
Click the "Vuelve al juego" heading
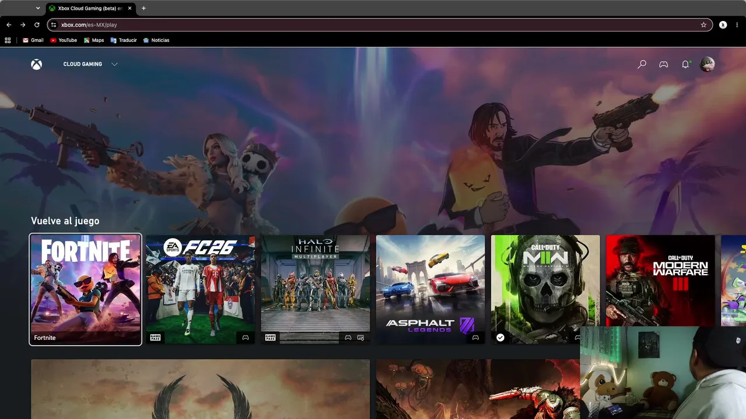point(65,221)
